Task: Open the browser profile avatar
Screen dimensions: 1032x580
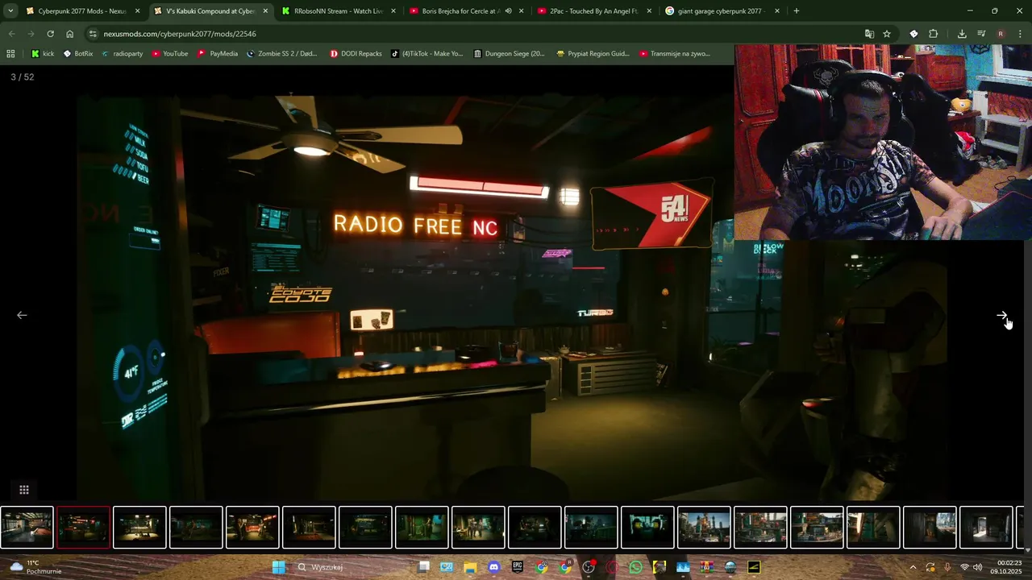Action: pos(1001,34)
